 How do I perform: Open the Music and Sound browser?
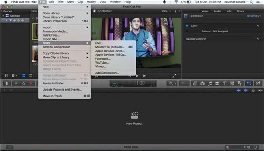pyautogui.click(x=210, y=83)
